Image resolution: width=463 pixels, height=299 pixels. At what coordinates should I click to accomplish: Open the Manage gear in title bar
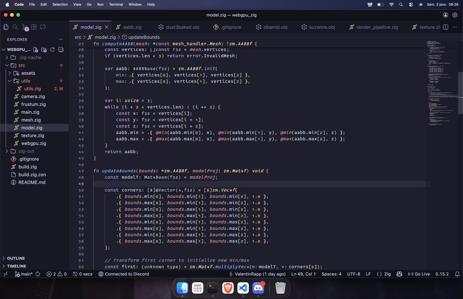[455, 15]
